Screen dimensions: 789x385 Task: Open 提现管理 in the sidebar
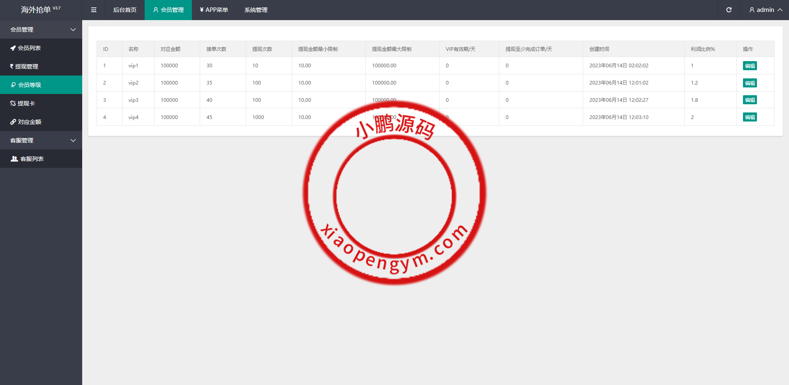(x=26, y=66)
